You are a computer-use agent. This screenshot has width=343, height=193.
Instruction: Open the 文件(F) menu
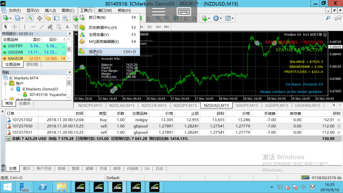[x=15, y=10]
